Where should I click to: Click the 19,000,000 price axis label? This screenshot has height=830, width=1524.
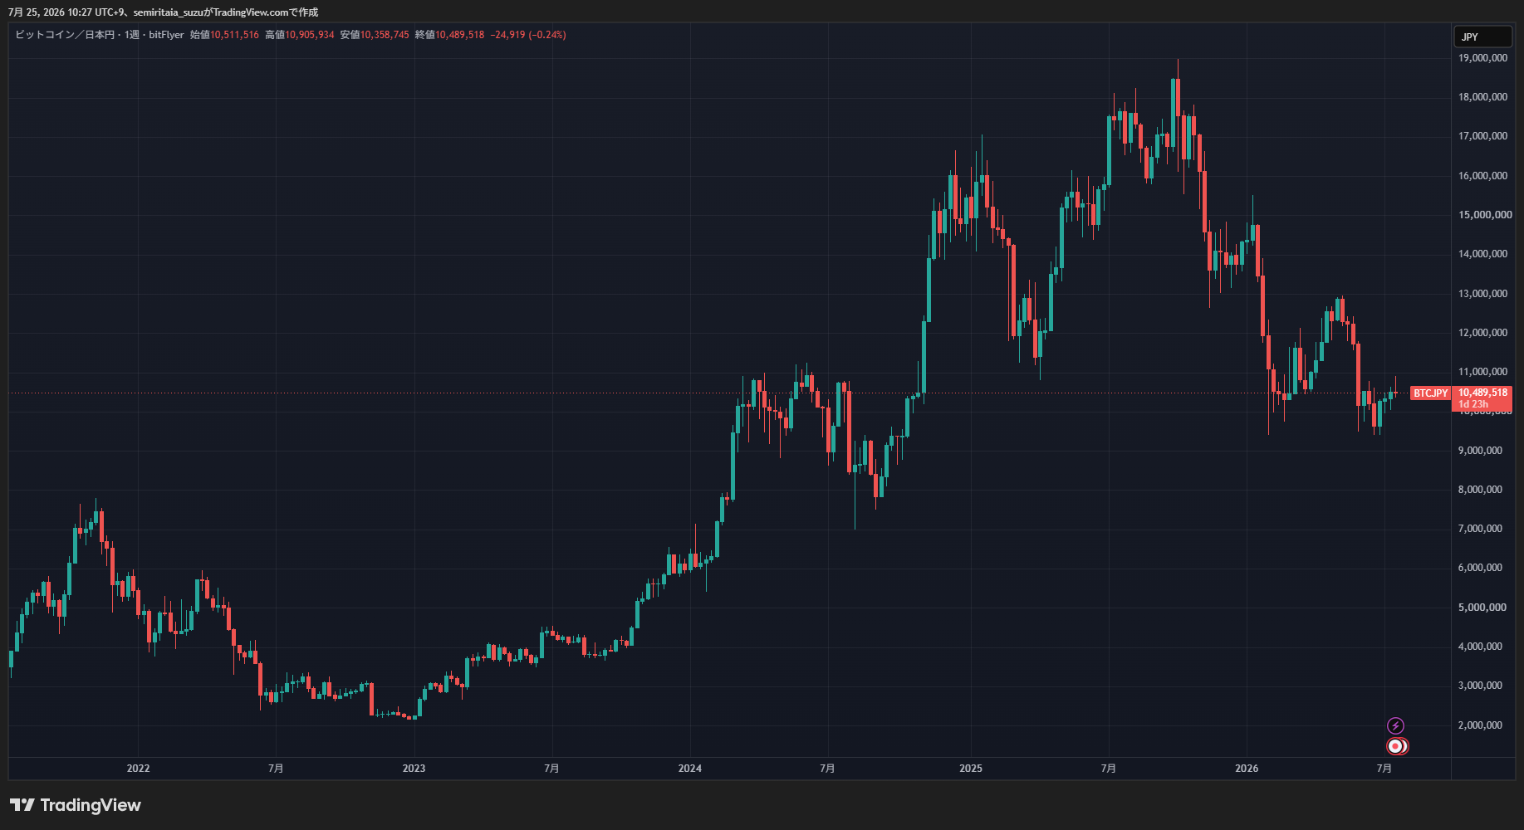click(x=1482, y=58)
